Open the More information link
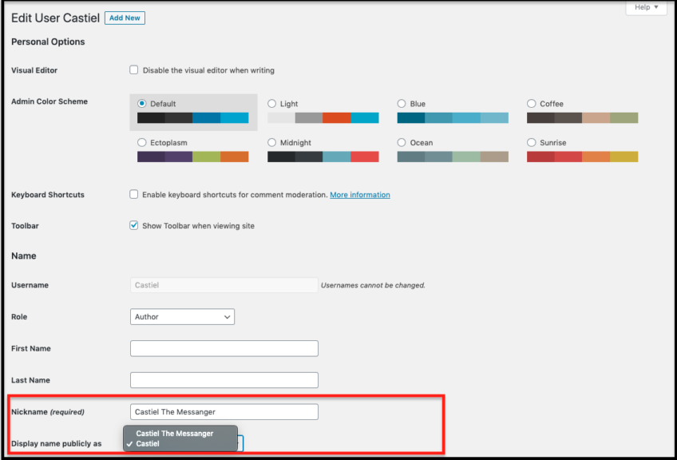Viewport: 677px width, 460px height. (360, 195)
